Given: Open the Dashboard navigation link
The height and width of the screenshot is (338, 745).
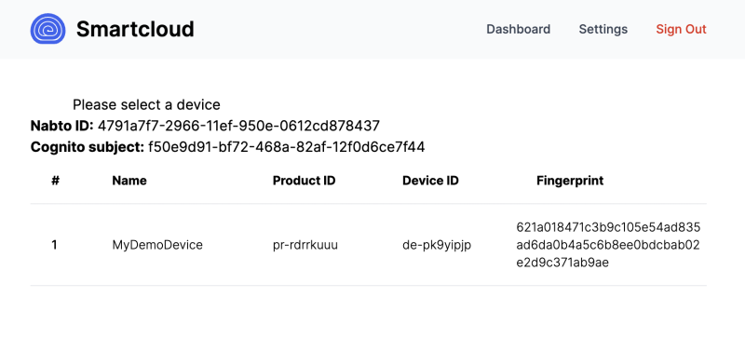Looking at the screenshot, I should click(x=519, y=29).
